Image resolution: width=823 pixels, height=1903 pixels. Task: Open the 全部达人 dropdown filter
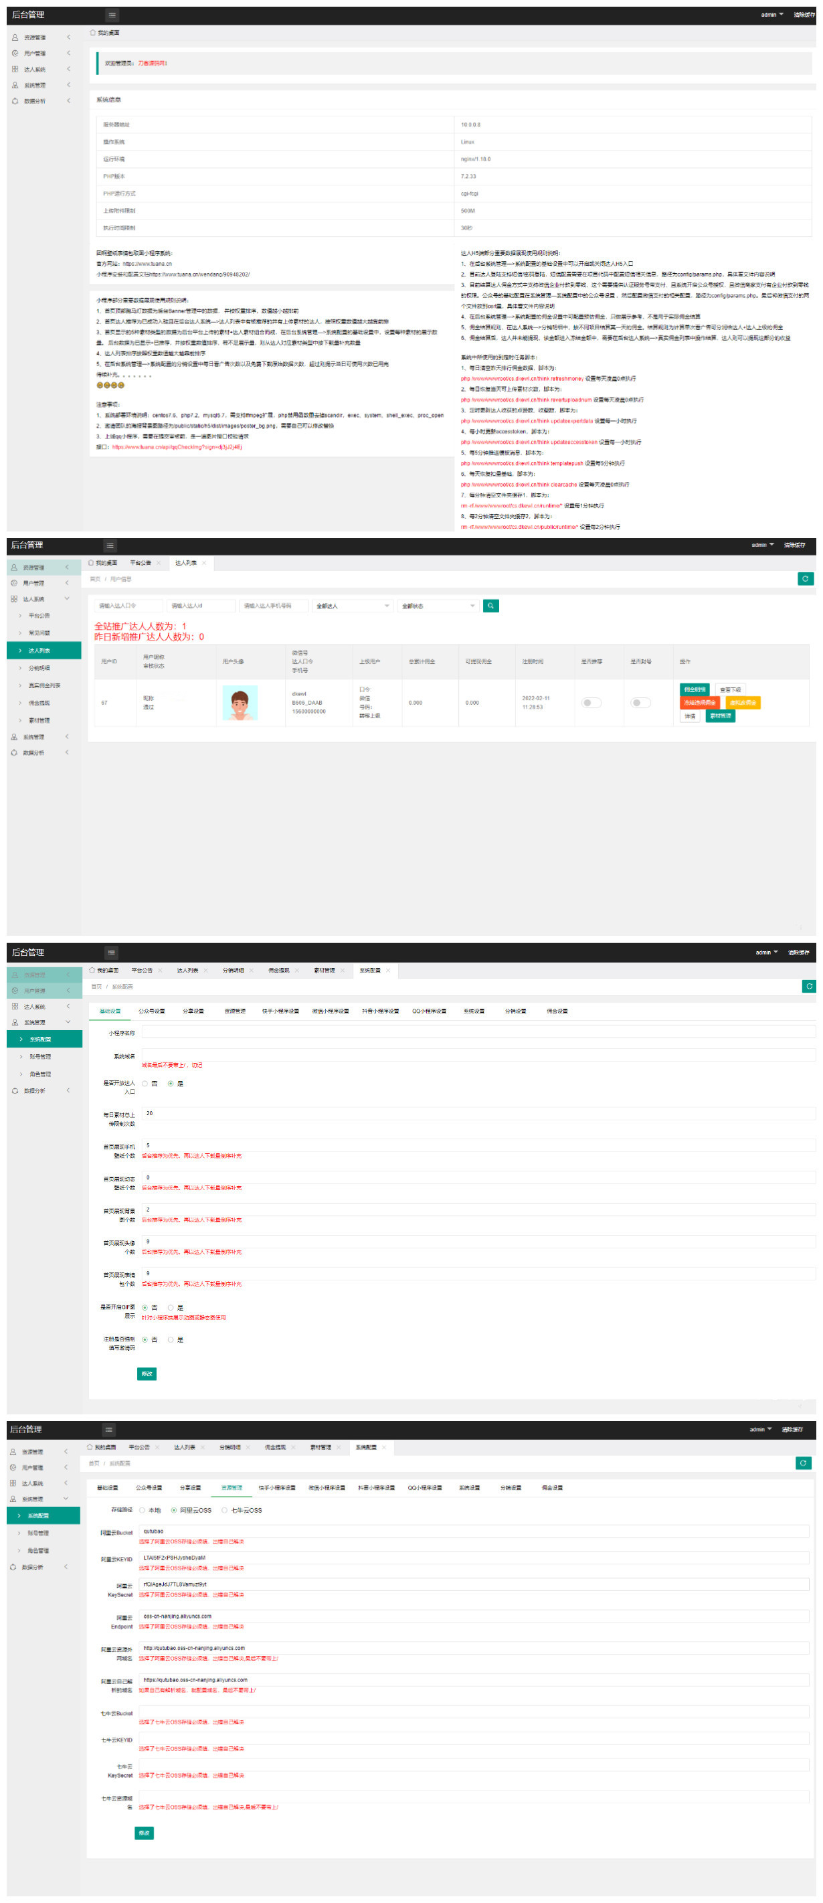[x=352, y=606]
